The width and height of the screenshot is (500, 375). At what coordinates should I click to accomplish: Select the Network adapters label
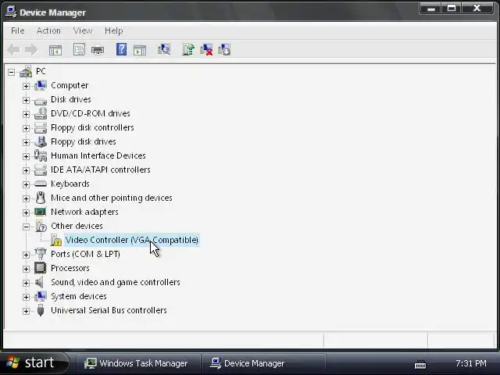click(x=84, y=212)
